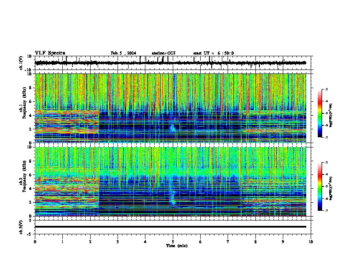Click time axis tick label "6"
350x271 pixels.
click(x=201, y=242)
